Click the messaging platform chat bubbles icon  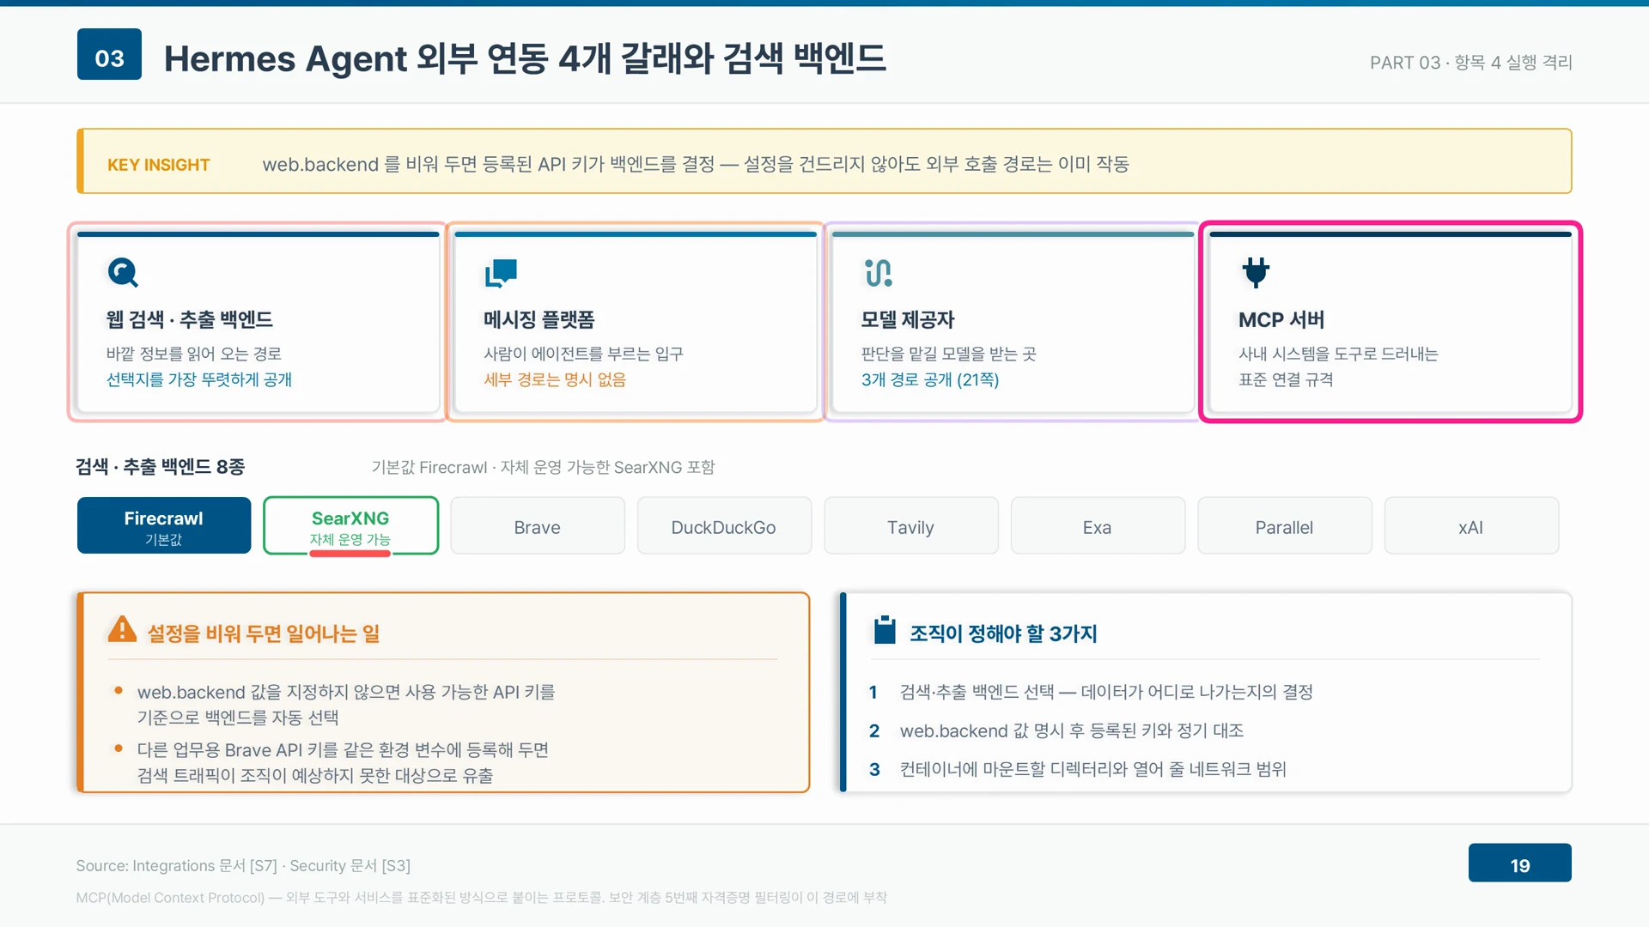501,273
